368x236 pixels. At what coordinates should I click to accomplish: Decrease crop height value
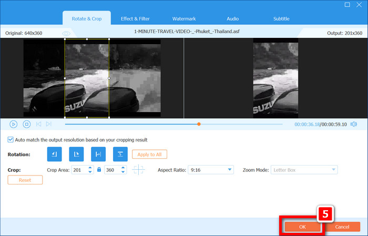tap(123, 172)
